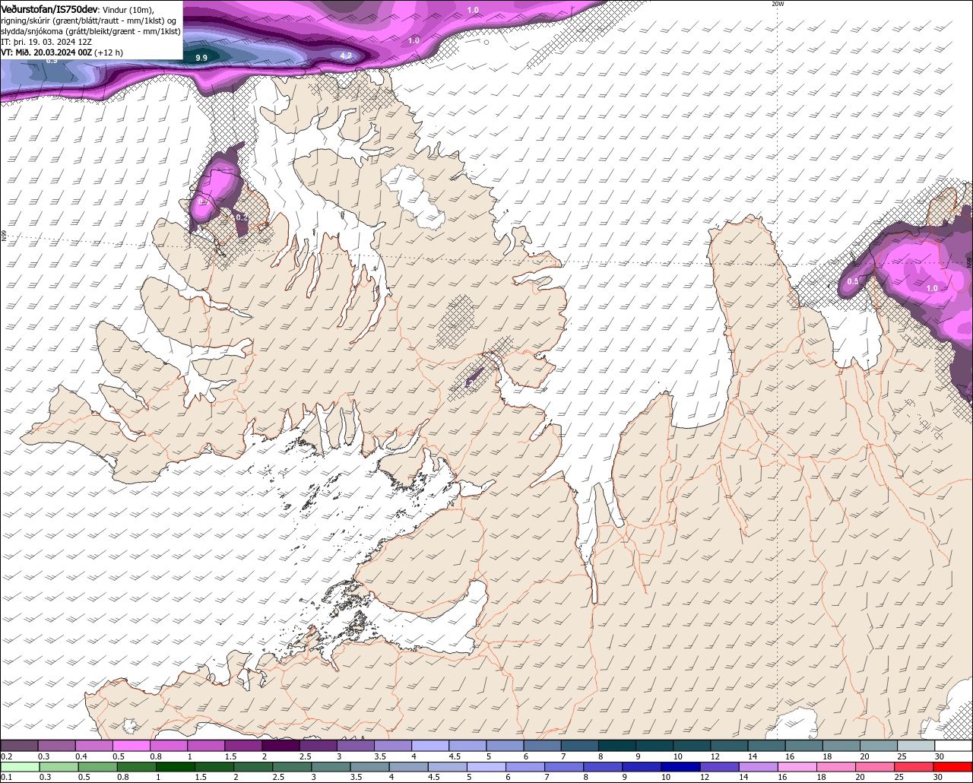Click the 12 label on the snow scale
The image size is (973, 783).
point(715,756)
